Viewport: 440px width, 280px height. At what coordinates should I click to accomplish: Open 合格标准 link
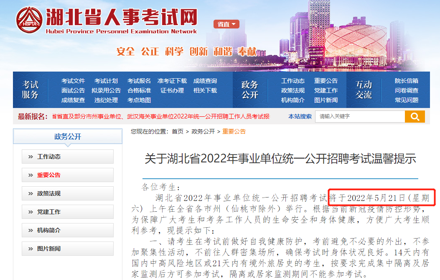coord(139,90)
